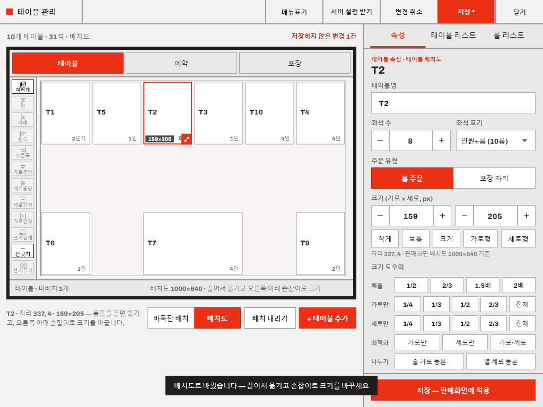Screen dimensions: 543x407
Task: Apply the 1.5배 scale preset
Action: tap(483, 286)
